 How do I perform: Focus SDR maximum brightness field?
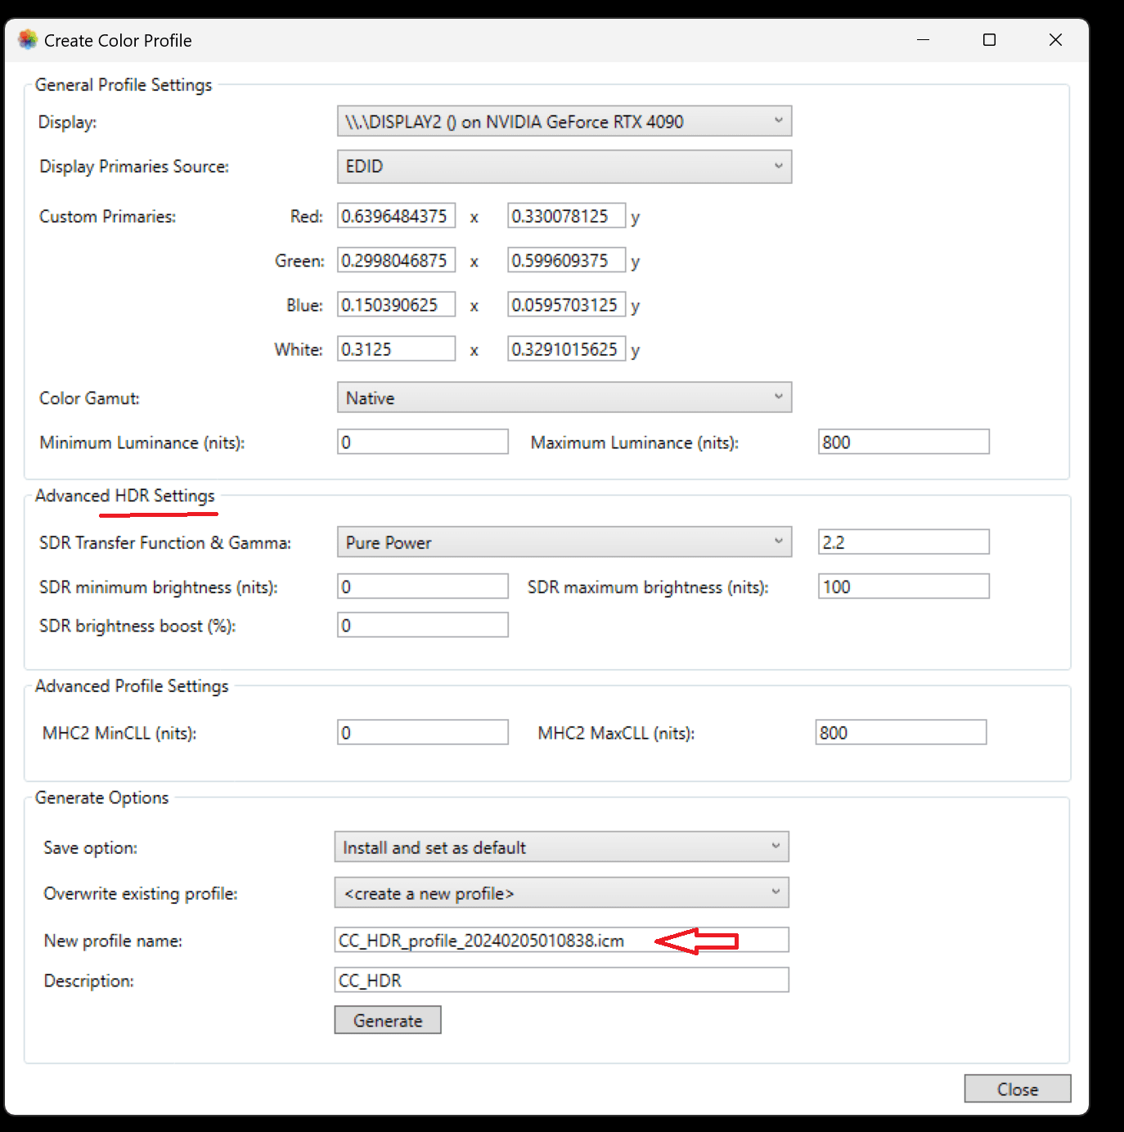tap(903, 586)
